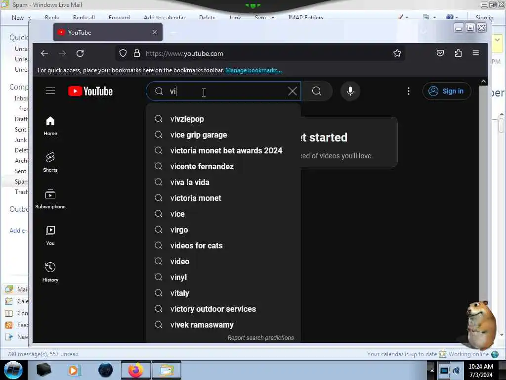Select the YouTube tab
Screen dimensions: 506x380
pos(108,32)
